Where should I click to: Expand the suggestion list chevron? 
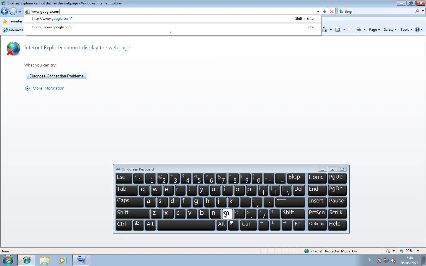pos(171,33)
